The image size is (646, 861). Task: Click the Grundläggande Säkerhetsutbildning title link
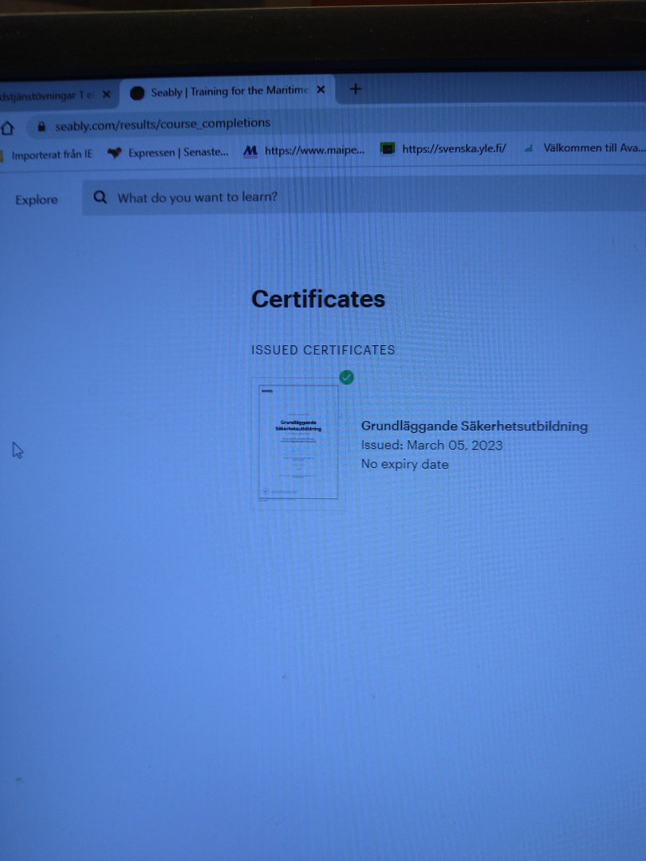tap(474, 426)
